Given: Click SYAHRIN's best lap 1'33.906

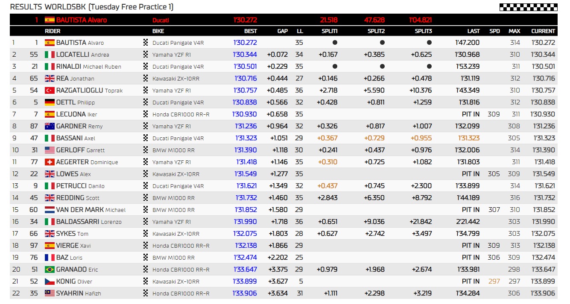Looking at the screenshot, I should point(245,293).
